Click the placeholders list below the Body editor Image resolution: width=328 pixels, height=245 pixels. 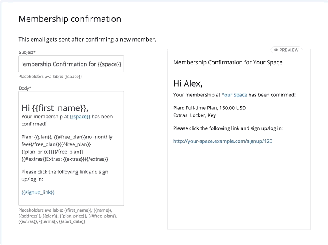pyautogui.click(x=67, y=216)
